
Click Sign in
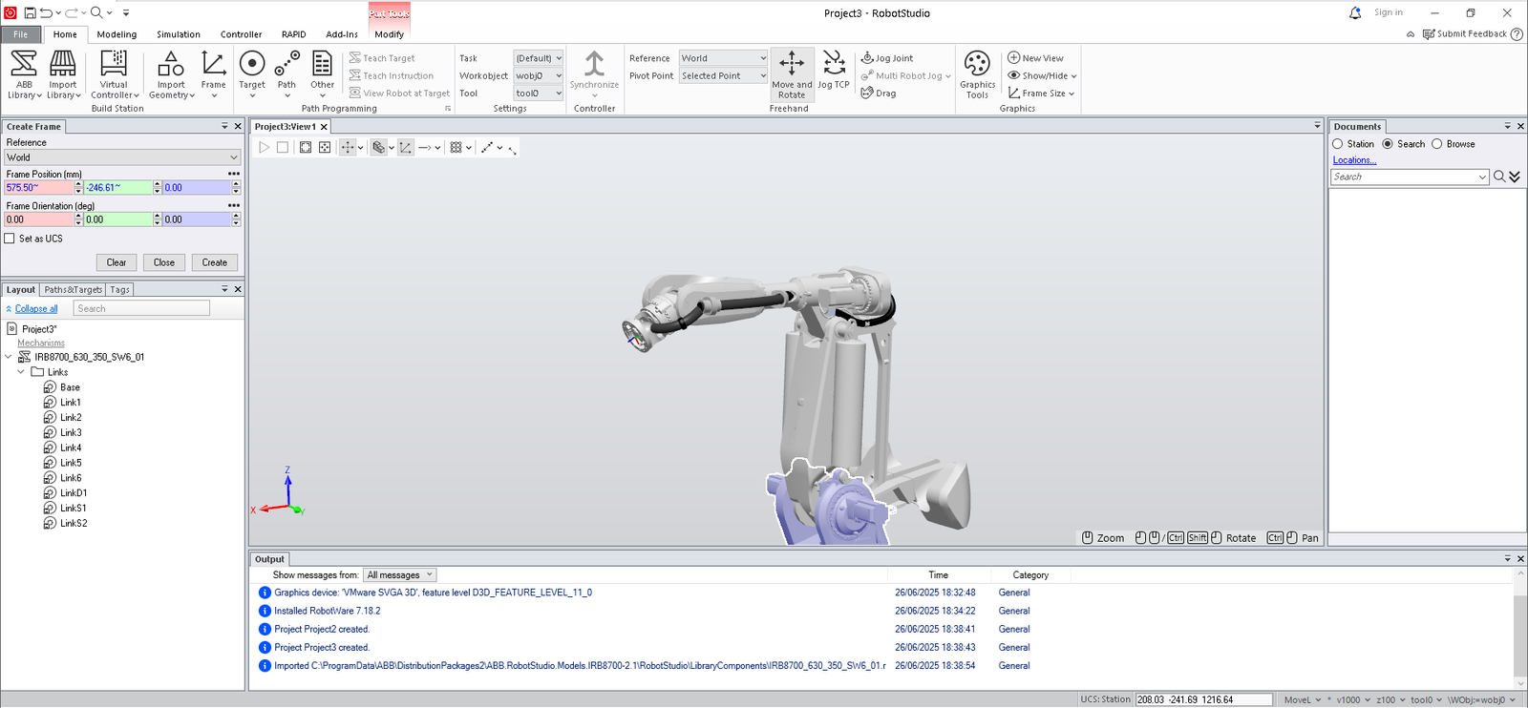click(x=1389, y=12)
